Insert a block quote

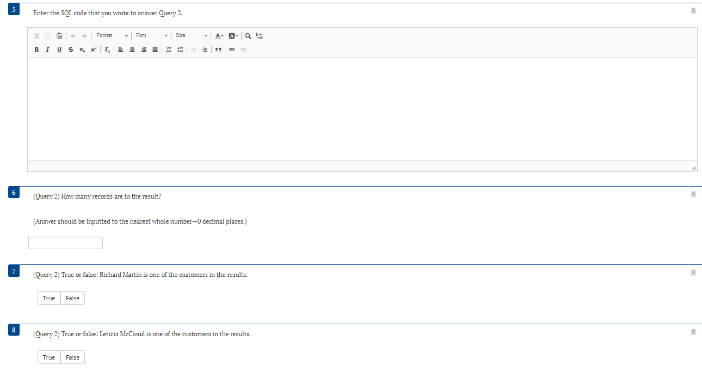point(218,50)
